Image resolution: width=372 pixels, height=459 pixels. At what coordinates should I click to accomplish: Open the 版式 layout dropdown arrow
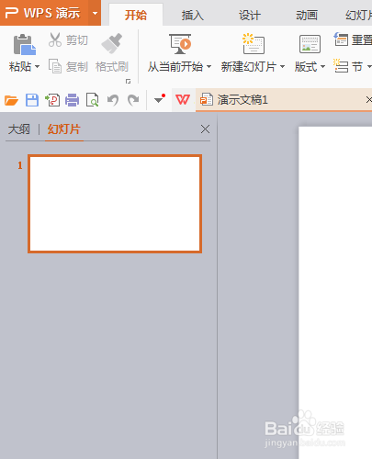coord(322,66)
